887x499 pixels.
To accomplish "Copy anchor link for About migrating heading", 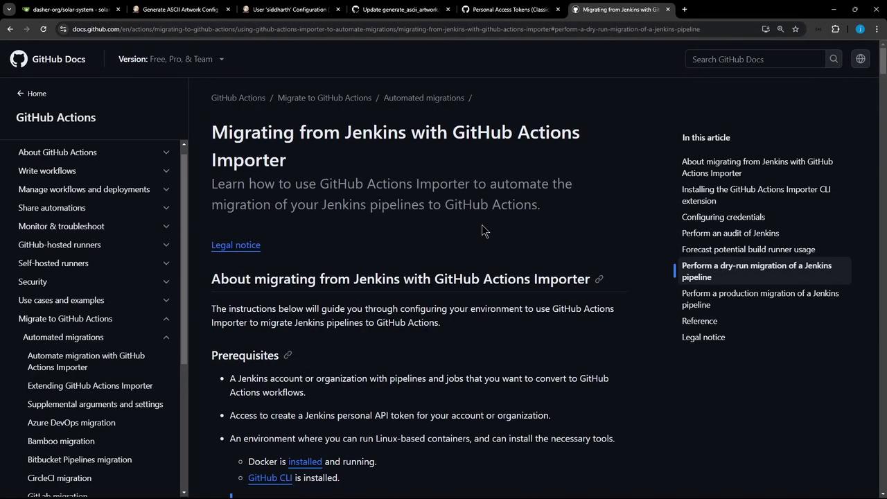I will pos(599,279).
